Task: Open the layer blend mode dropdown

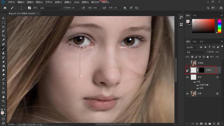Action: [195, 52]
